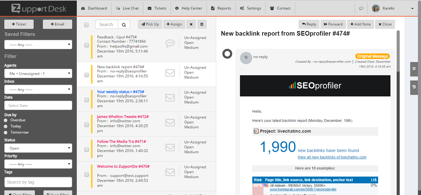
Task: Open Live Chat in top navigation
Action: tap(127, 8)
